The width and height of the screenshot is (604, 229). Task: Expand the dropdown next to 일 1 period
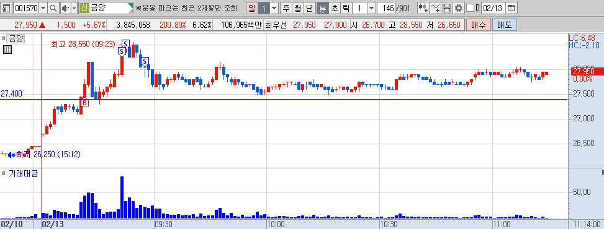274,7
